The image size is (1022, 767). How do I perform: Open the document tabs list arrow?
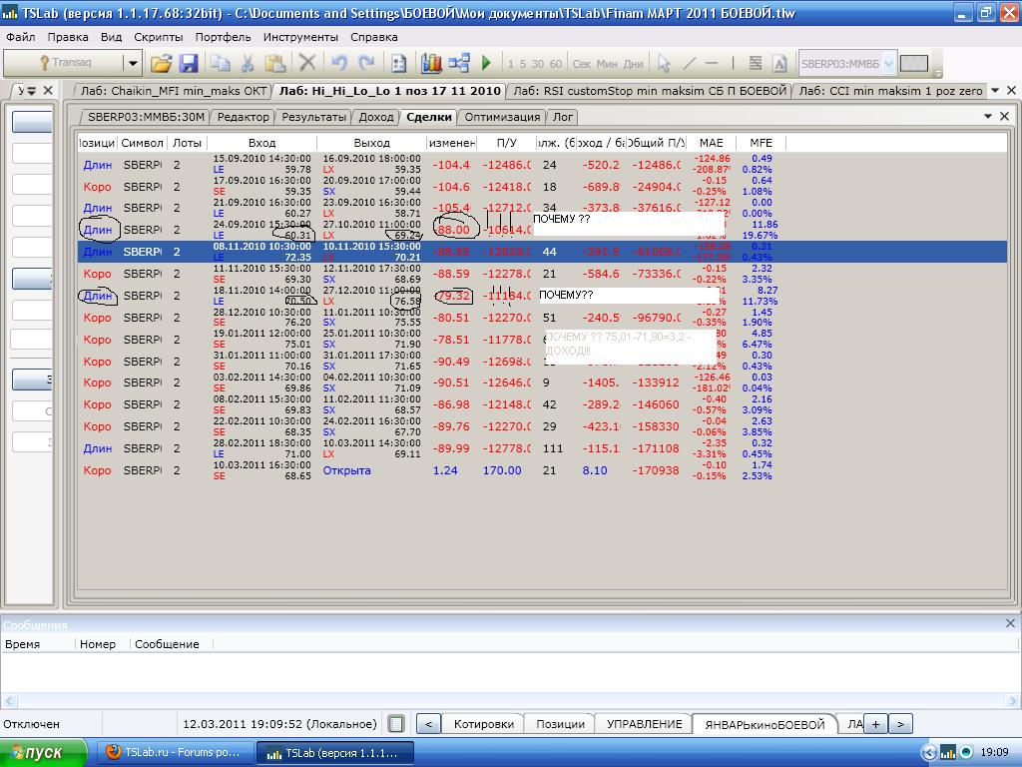coord(994,91)
